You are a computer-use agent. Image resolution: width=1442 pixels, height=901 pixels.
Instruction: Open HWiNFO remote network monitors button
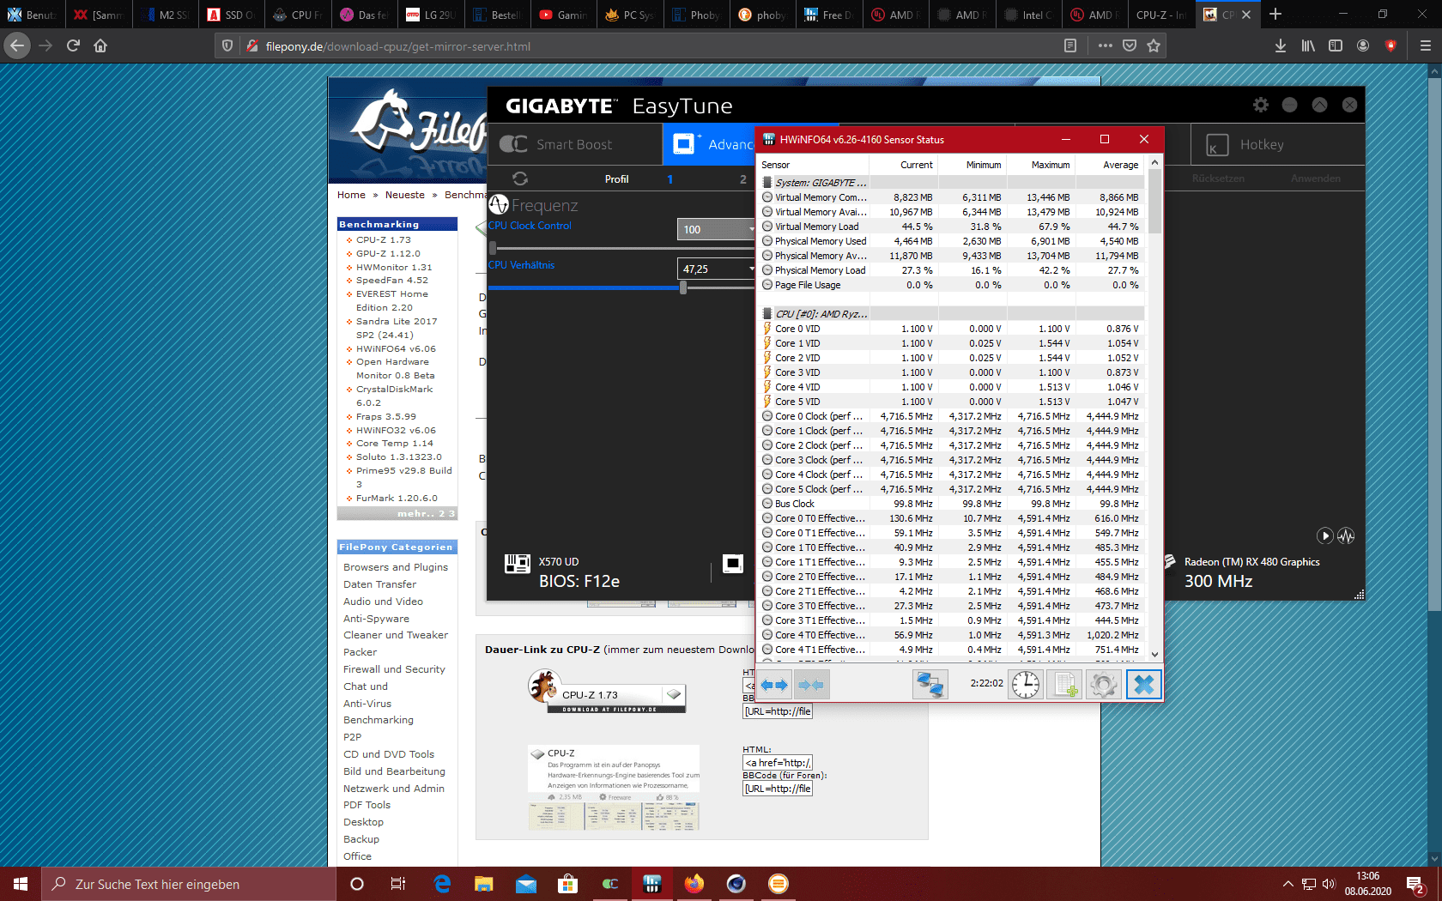930,684
